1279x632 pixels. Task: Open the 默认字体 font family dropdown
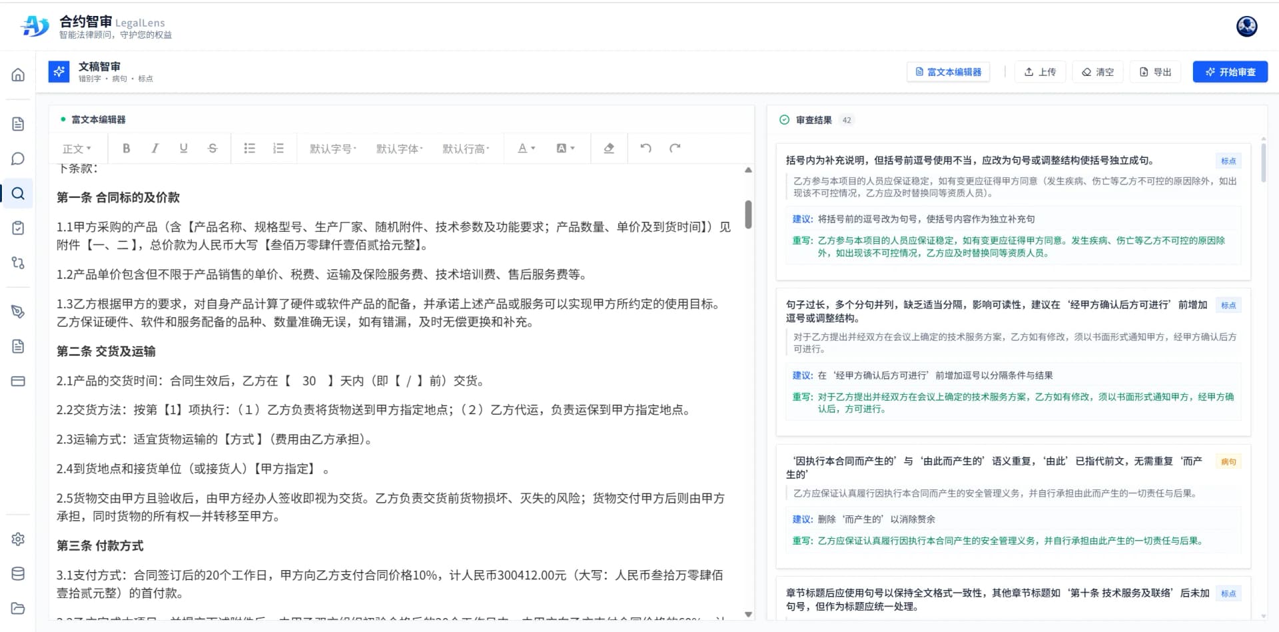tap(400, 149)
